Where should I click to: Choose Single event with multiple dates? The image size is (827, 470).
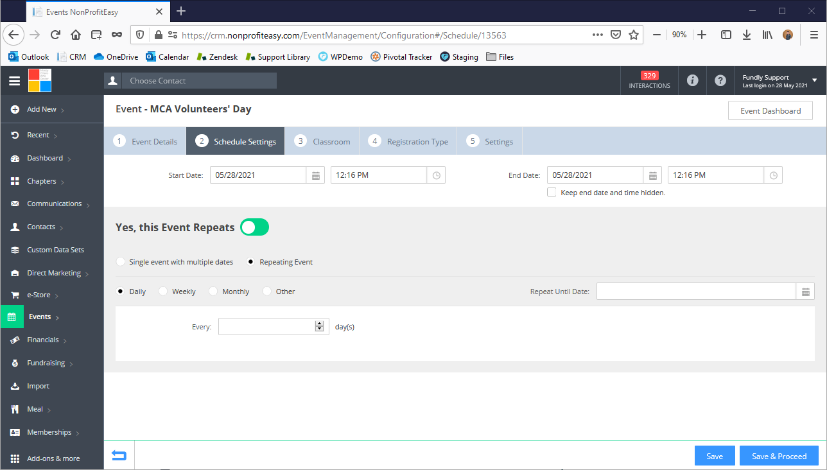pos(120,262)
